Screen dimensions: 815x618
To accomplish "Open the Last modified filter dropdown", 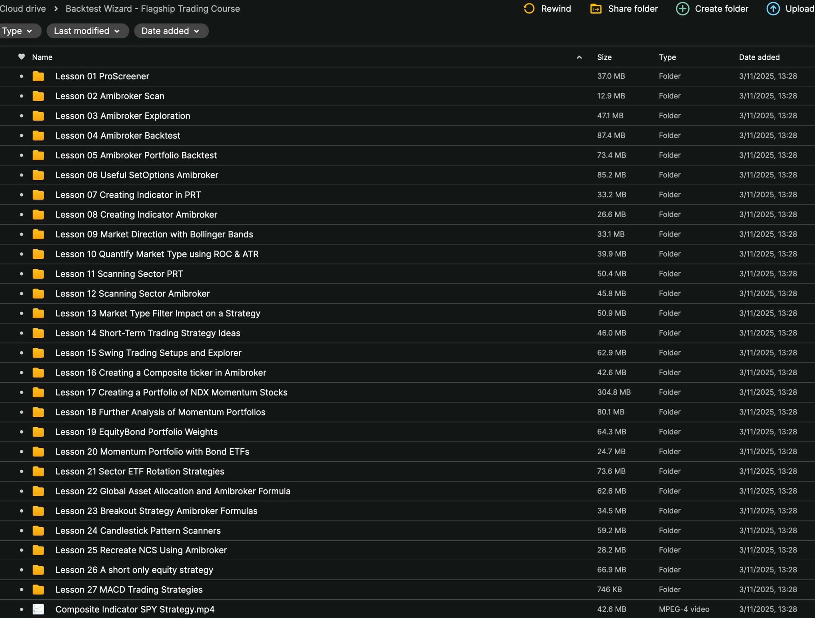I will pyautogui.click(x=87, y=31).
